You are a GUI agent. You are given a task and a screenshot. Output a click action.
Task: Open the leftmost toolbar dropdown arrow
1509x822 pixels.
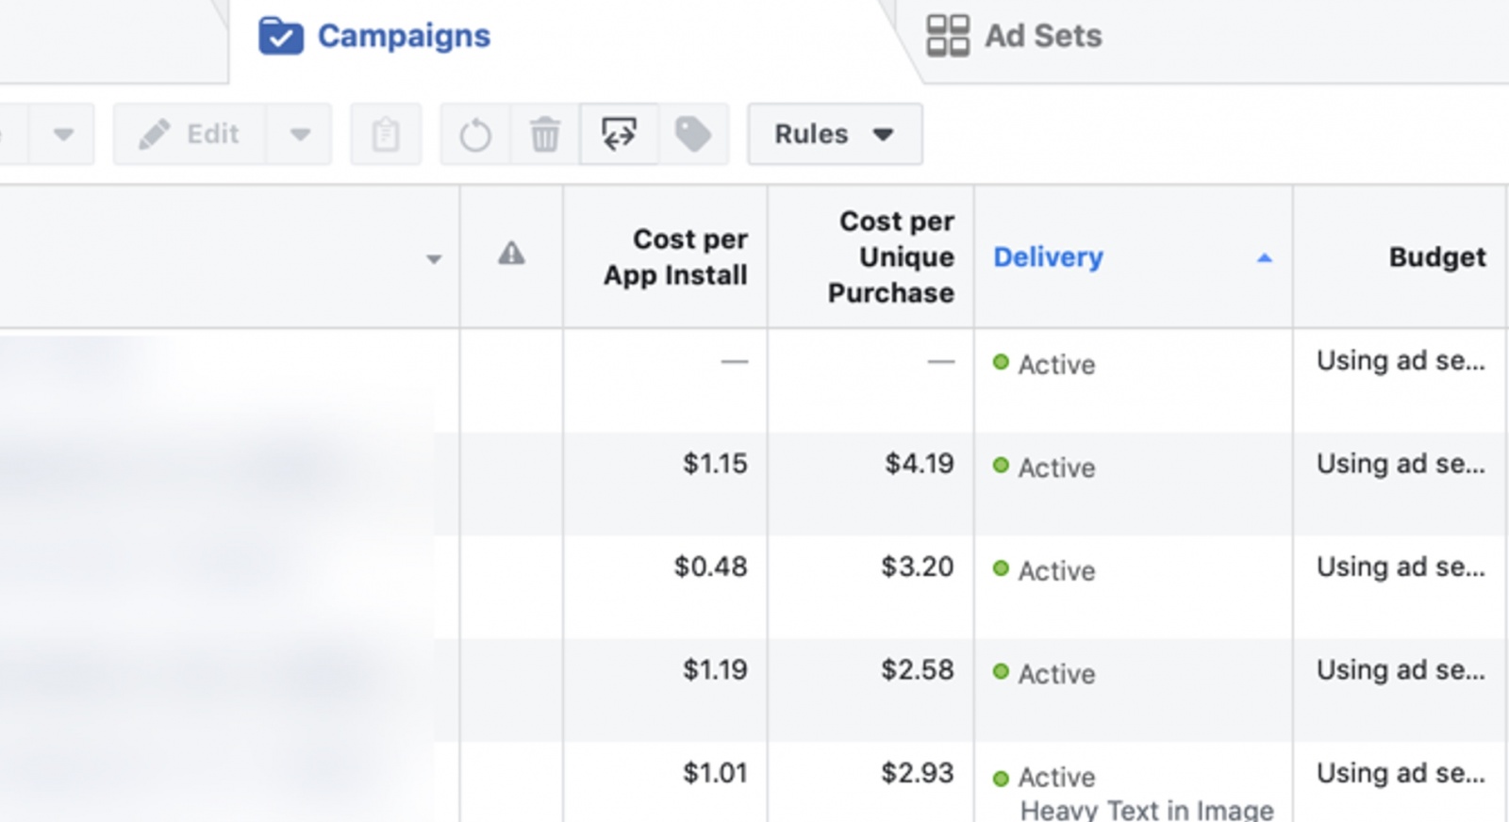tap(63, 135)
